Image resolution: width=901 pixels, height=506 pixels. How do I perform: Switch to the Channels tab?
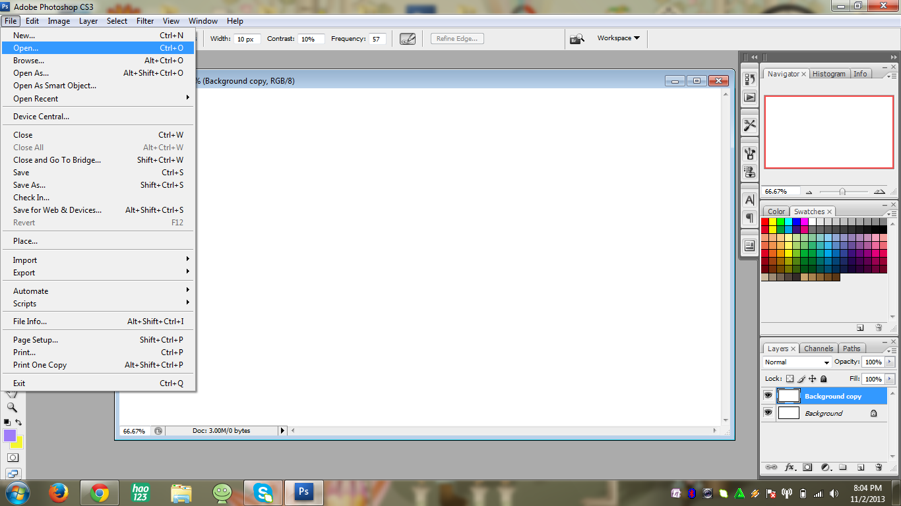[x=818, y=349]
